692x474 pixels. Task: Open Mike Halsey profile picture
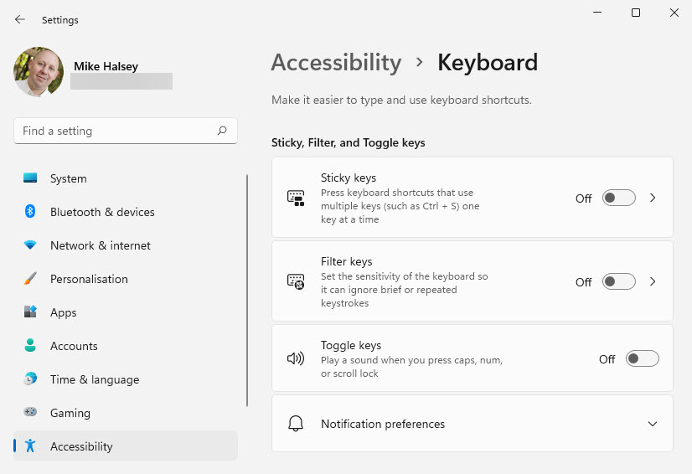tap(39, 72)
